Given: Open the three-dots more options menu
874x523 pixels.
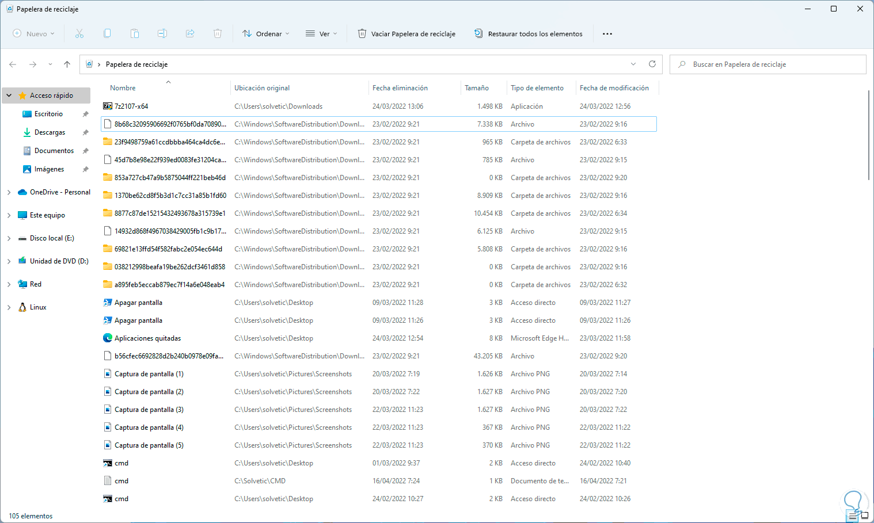Looking at the screenshot, I should pyautogui.click(x=607, y=34).
